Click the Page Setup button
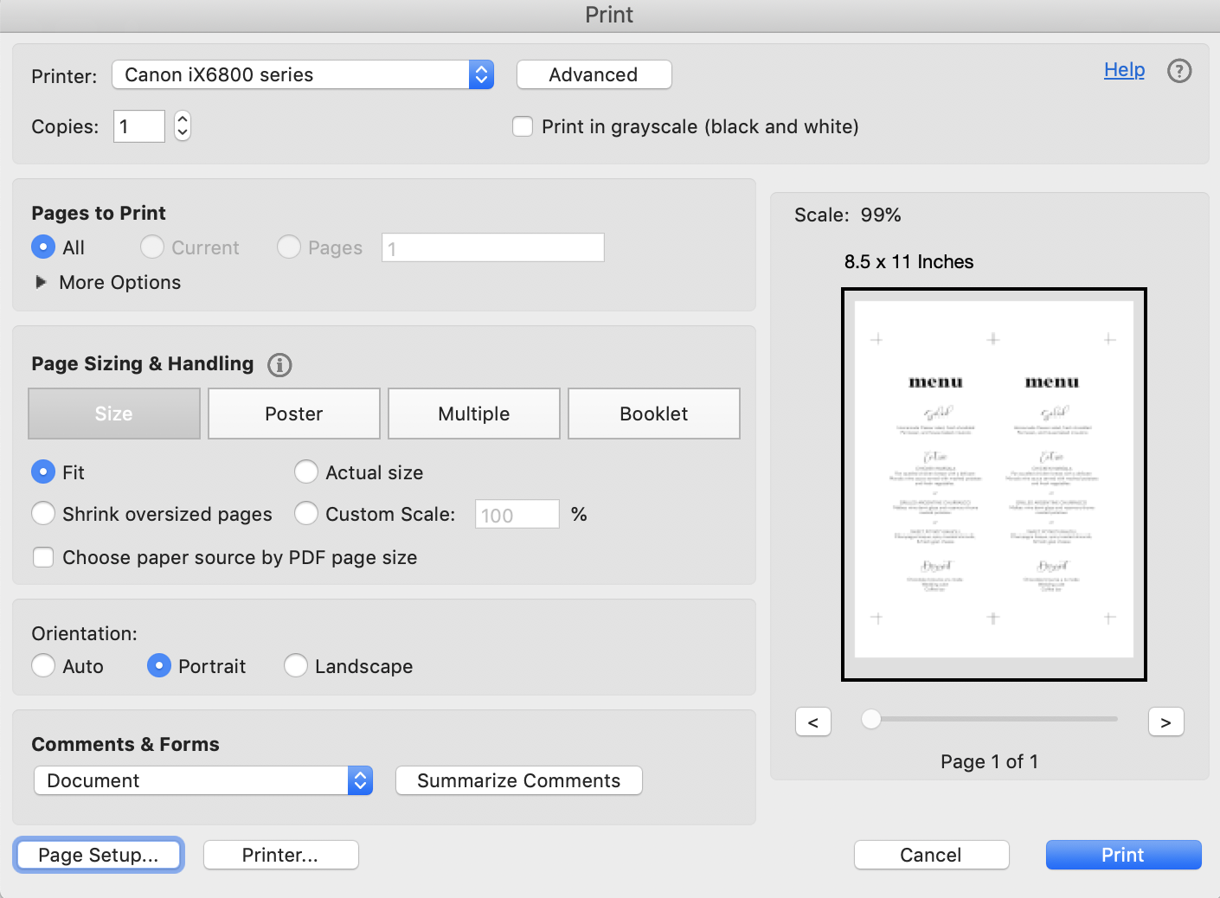The width and height of the screenshot is (1220, 898). tap(99, 855)
